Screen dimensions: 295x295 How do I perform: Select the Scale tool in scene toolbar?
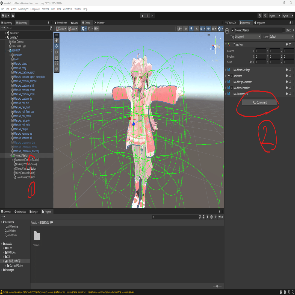[x=57, y=58]
